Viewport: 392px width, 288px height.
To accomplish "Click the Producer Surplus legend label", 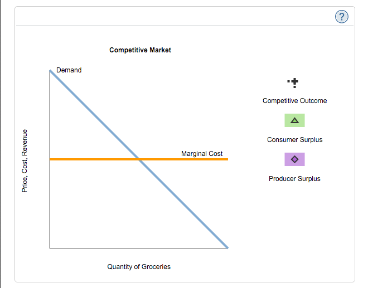I will point(294,179).
